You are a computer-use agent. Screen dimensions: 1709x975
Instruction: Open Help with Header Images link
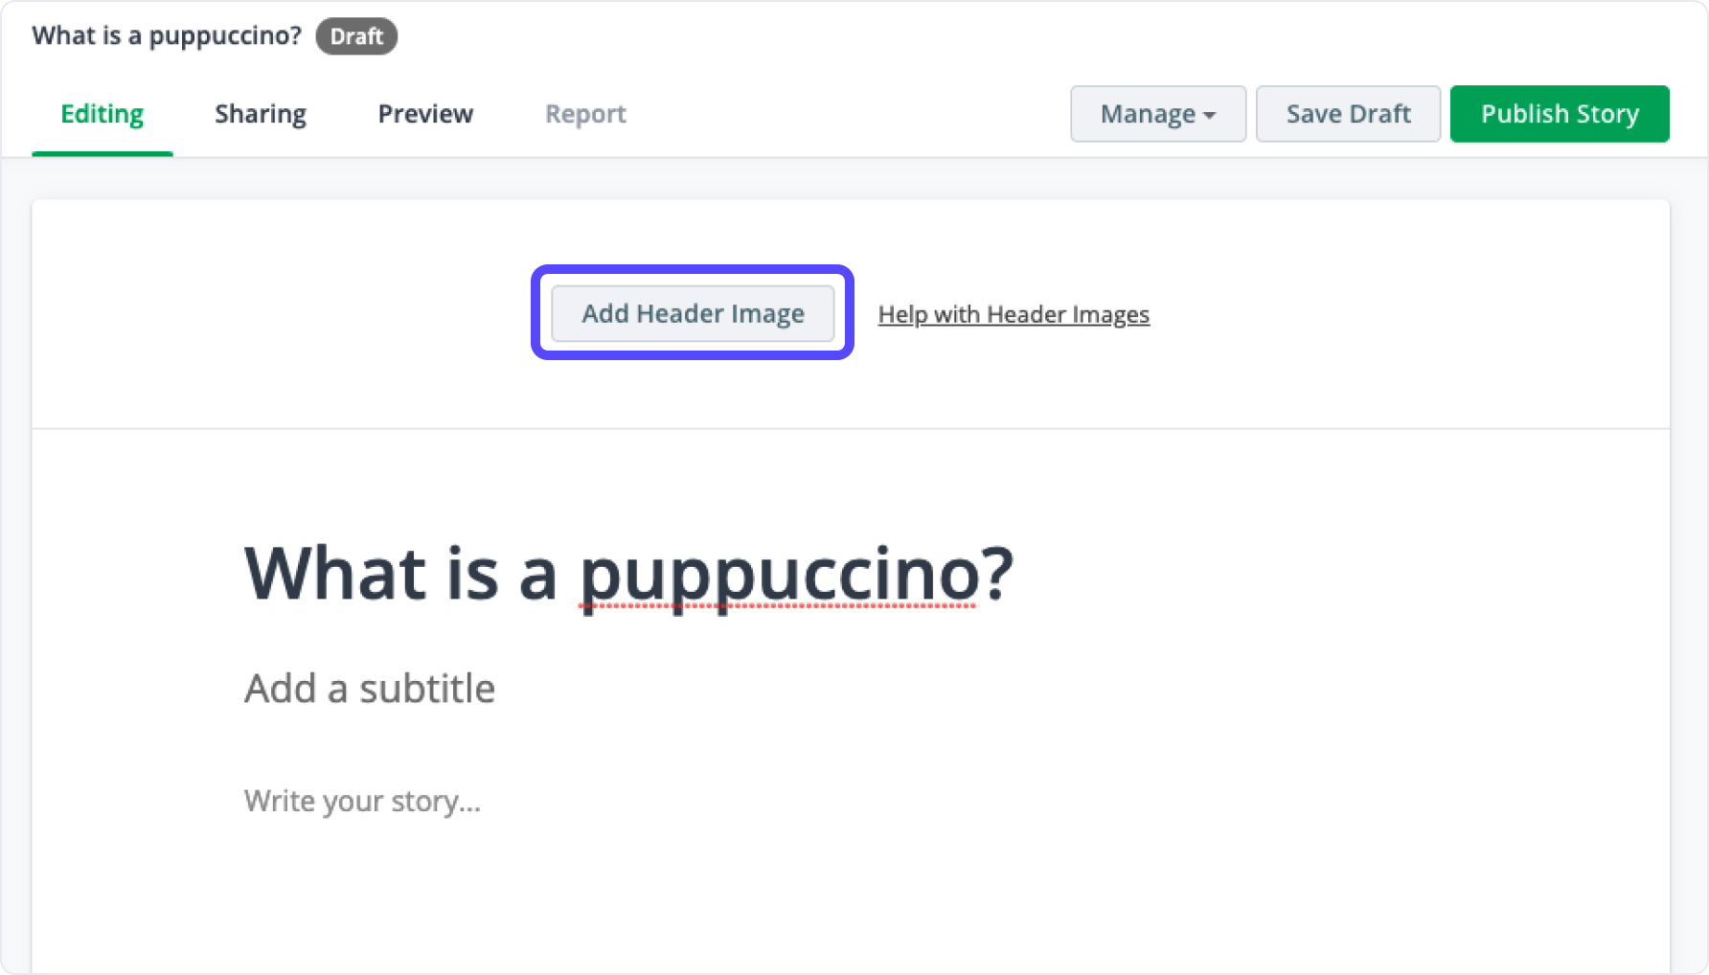pyautogui.click(x=1014, y=314)
